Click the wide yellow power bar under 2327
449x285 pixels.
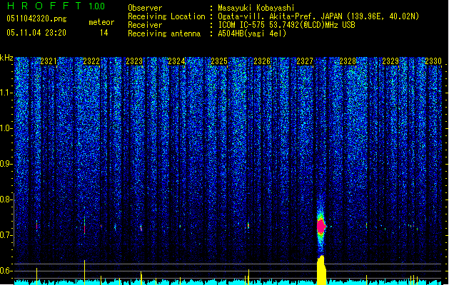click(x=321, y=270)
